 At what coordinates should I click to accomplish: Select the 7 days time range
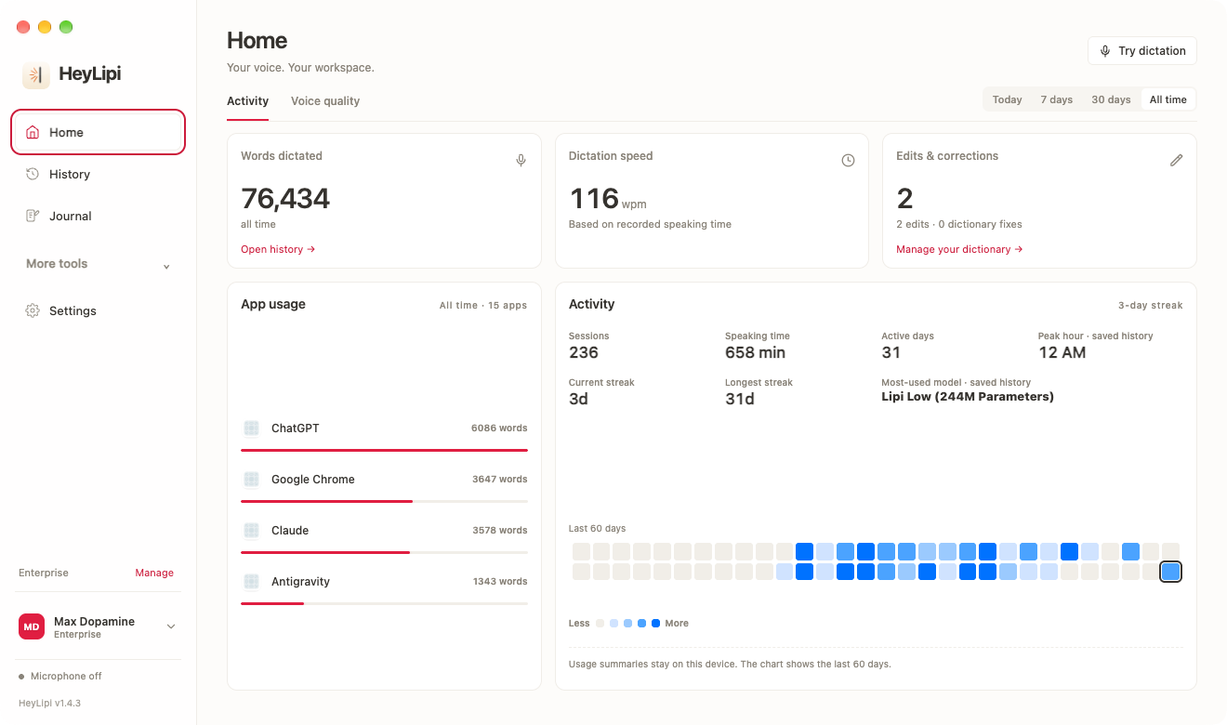click(x=1056, y=99)
